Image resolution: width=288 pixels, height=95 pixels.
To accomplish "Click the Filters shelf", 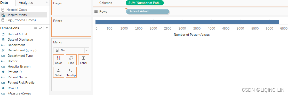I will [71, 27].
